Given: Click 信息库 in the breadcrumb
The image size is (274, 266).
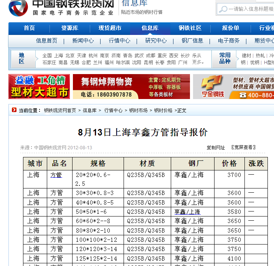Looking at the screenshot, I should click(89, 111).
